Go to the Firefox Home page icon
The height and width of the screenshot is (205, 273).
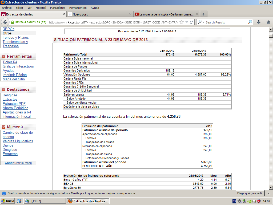tap(268, 22)
